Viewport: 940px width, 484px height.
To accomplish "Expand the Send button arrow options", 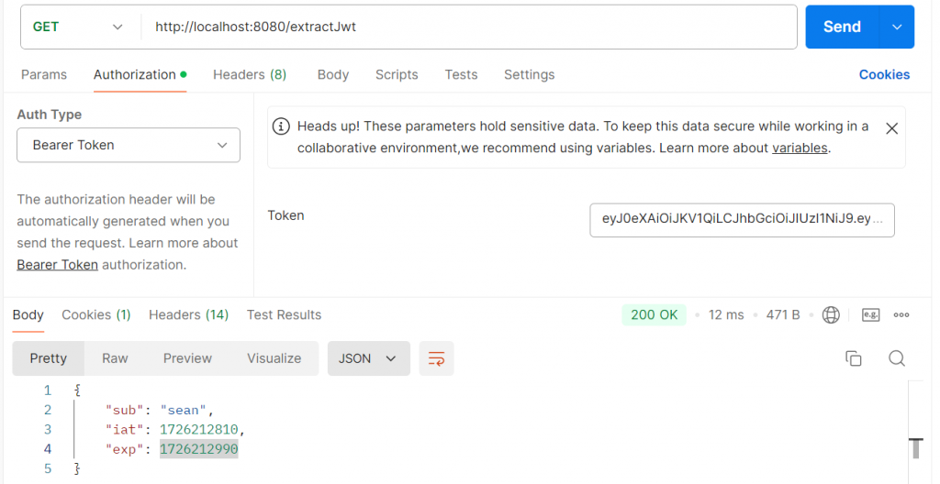I will point(897,27).
